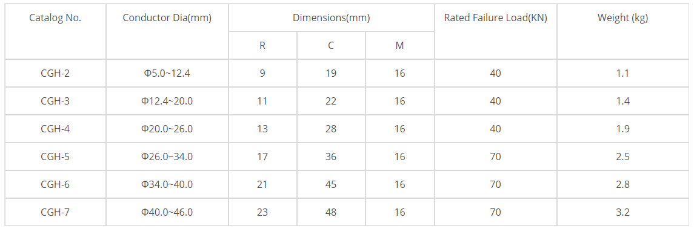Viewport: 694px width, 229px height.
Task: Click the Φ5.0~12.4 conductor diameter cell
Action: click(167, 73)
